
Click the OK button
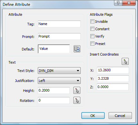click(x=93, y=116)
